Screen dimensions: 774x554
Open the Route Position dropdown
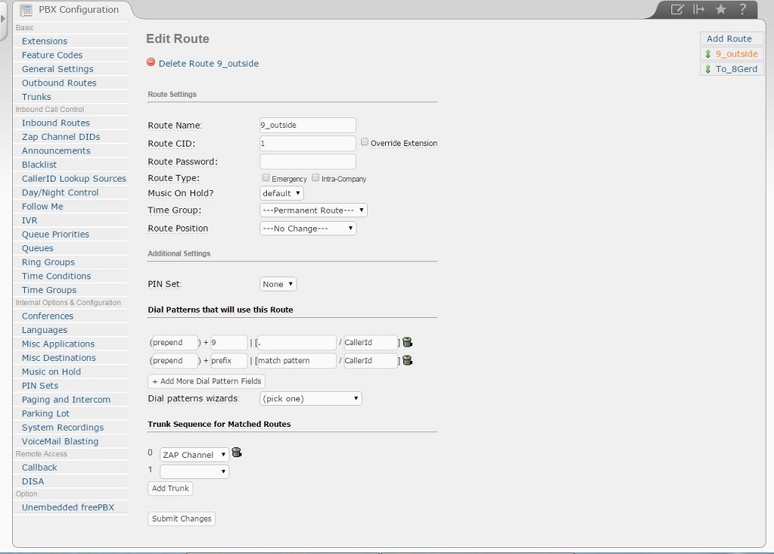(x=307, y=229)
